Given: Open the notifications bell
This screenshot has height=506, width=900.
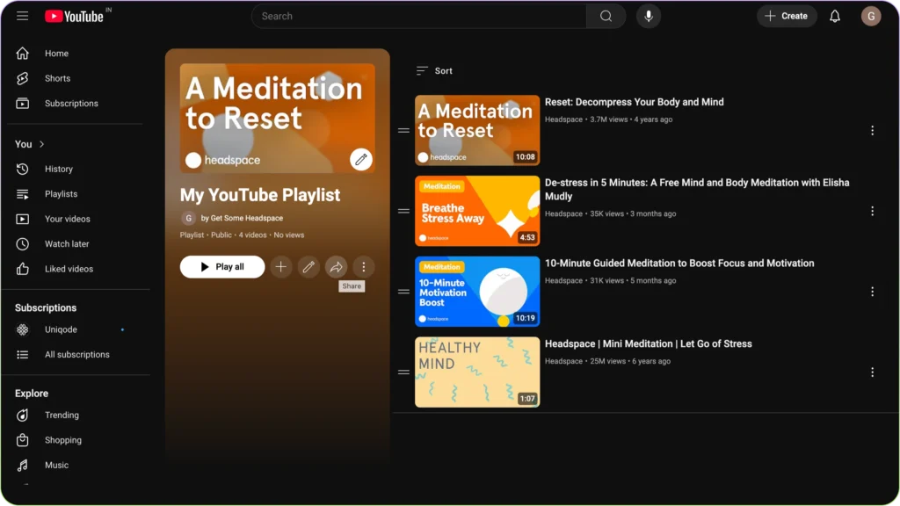Looking at the screenshot, I should pos(834,15).
